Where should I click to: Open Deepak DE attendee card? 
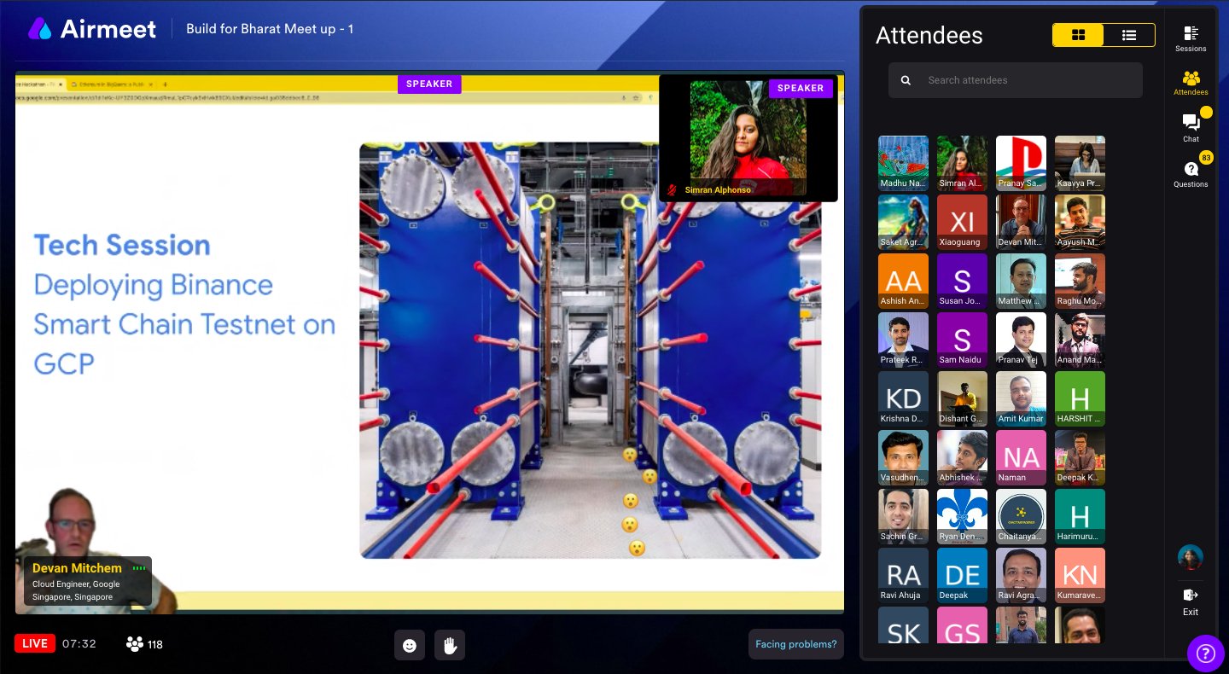962,575
